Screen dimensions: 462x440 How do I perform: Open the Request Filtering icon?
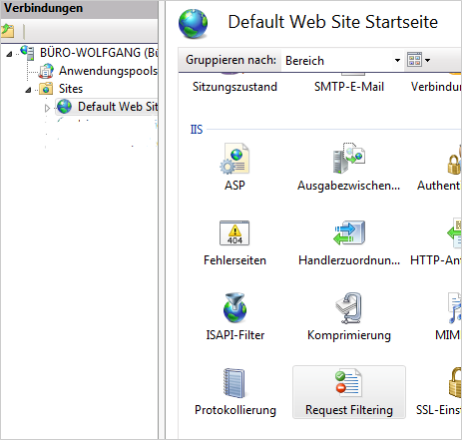(x=349, y=383)
